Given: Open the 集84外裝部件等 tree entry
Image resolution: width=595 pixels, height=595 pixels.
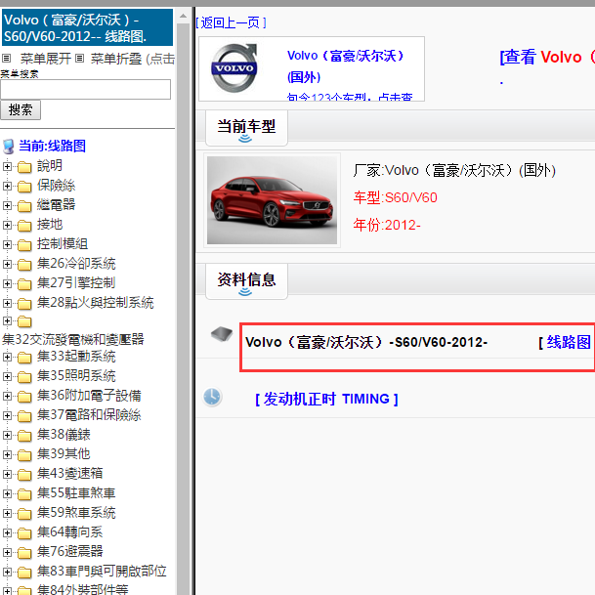Looking at the screenshot, I should click(x=82, y=589).
